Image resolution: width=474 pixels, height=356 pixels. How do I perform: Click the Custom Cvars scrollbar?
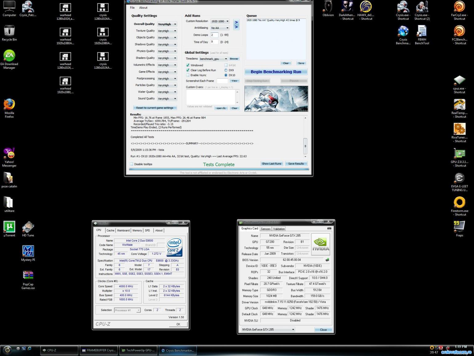click(x=237, y=97)
